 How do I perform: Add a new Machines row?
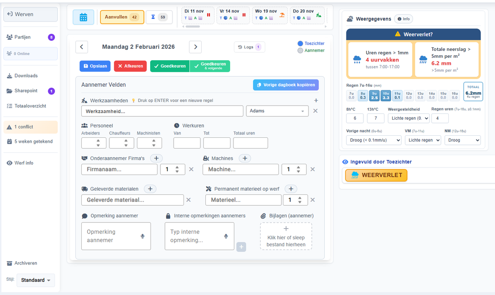point(245,158)
